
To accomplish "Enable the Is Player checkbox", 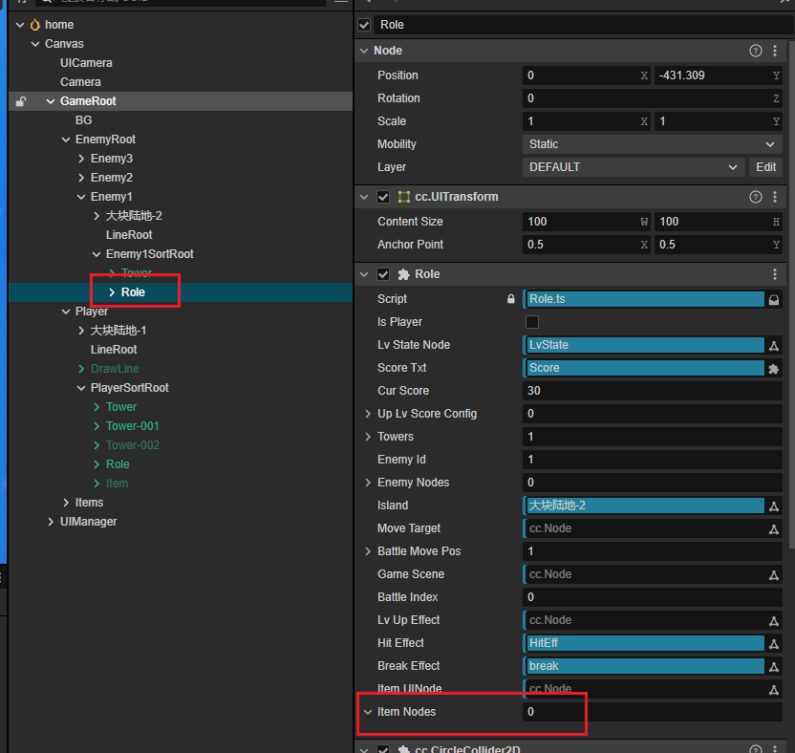I will pyautogui.click(x=532, y=322).
